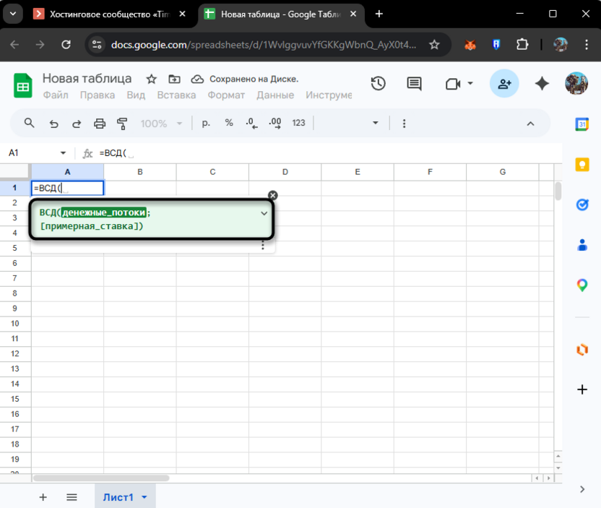Open the Gemini sparkle assistant

[x=542, y=84]
